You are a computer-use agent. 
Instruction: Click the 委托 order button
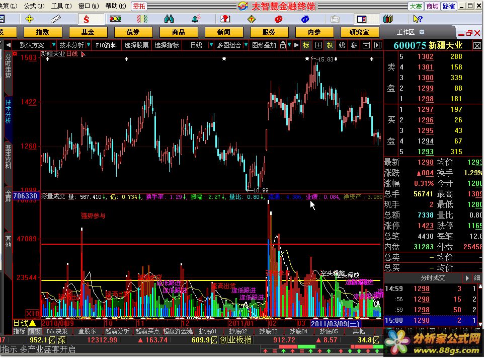139,6
